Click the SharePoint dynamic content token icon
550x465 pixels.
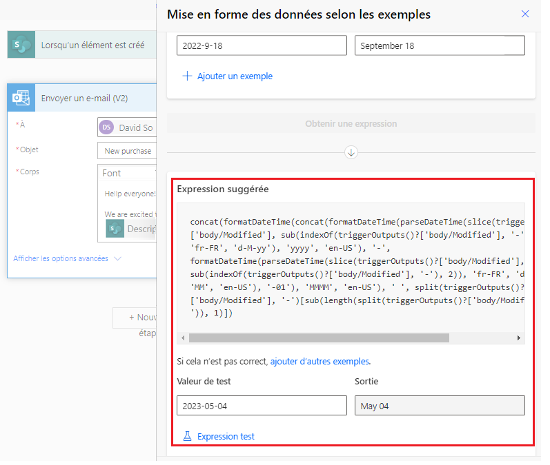tap(115, 229)
